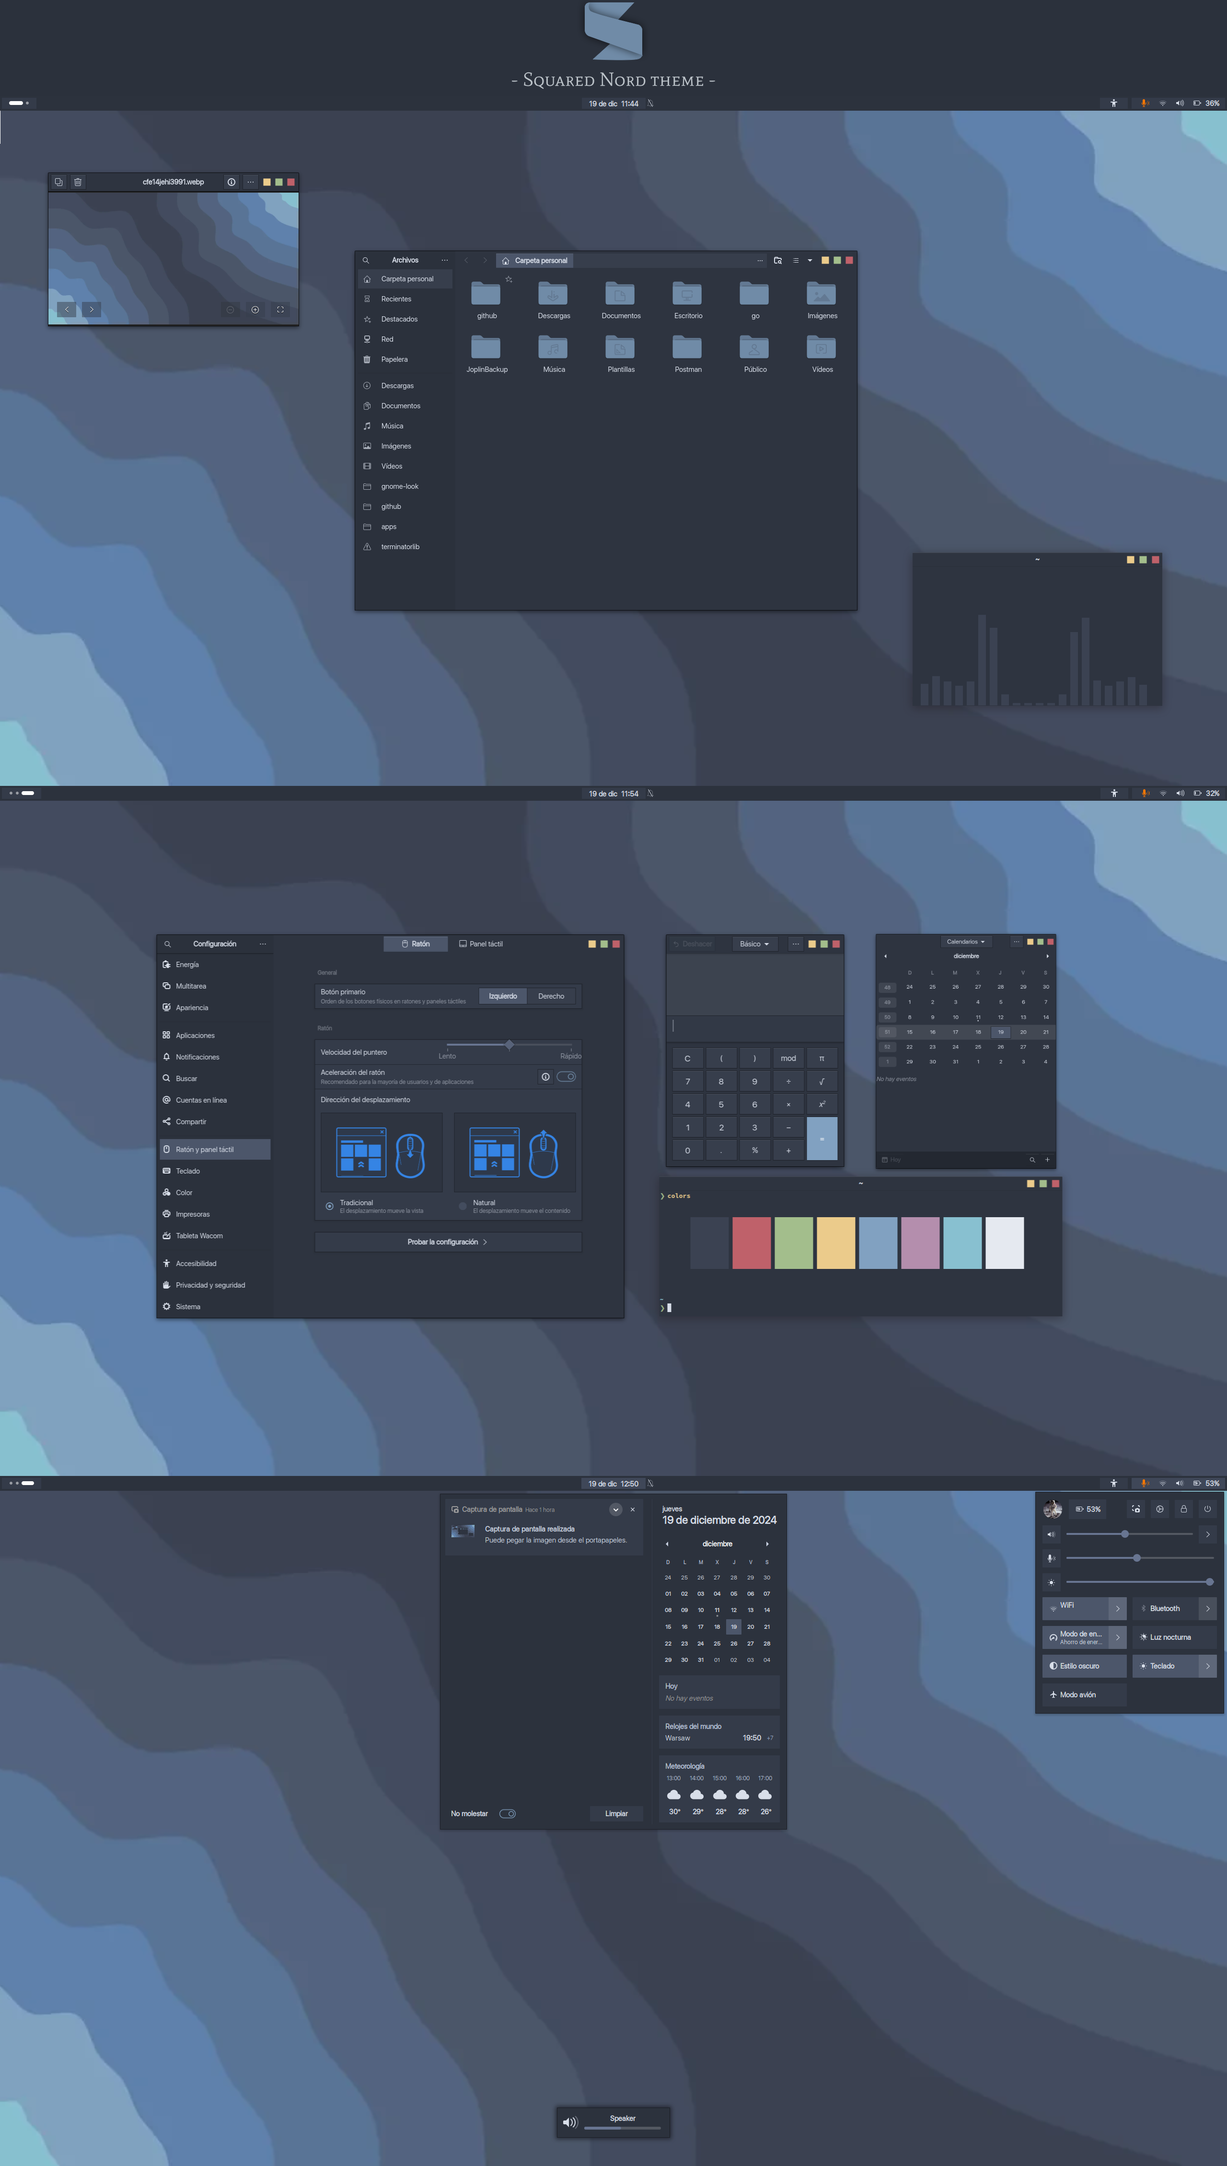Expand sound output arrow beside volume slider
This screenshot has width=1227, height=2166.
1208,1534
